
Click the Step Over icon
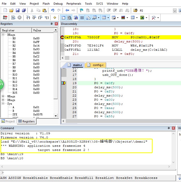34,18
